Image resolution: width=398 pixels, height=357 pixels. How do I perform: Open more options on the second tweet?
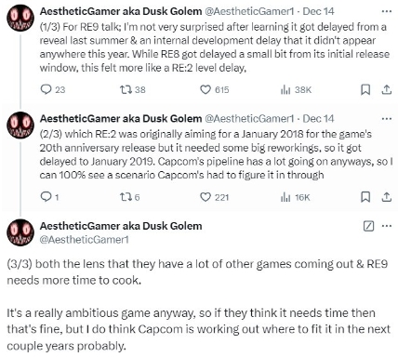coord(386,119)
